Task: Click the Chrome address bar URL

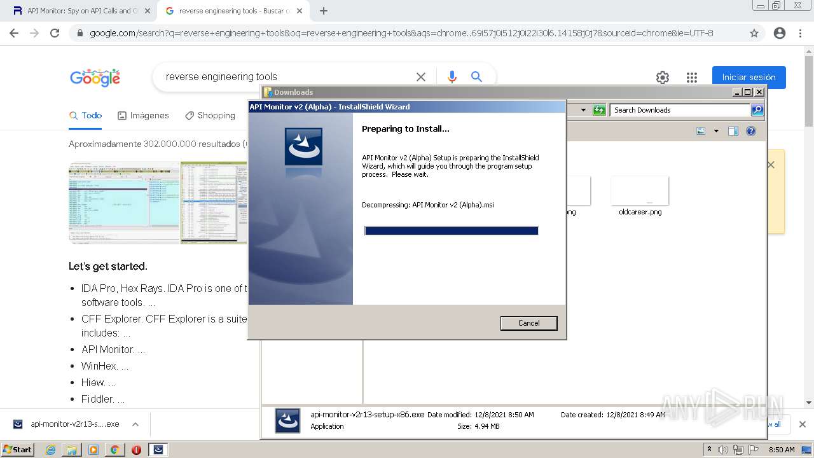Action: point(401,33)
